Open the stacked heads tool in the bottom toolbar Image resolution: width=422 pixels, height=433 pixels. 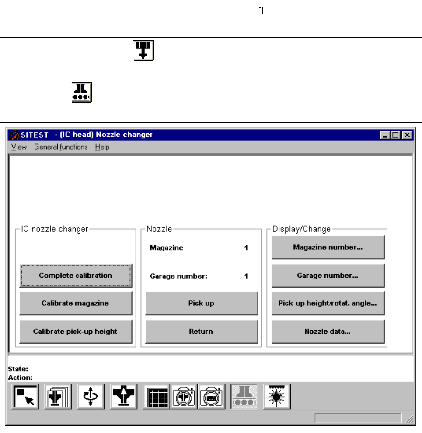pyautogui.click(x=58, y=396)
